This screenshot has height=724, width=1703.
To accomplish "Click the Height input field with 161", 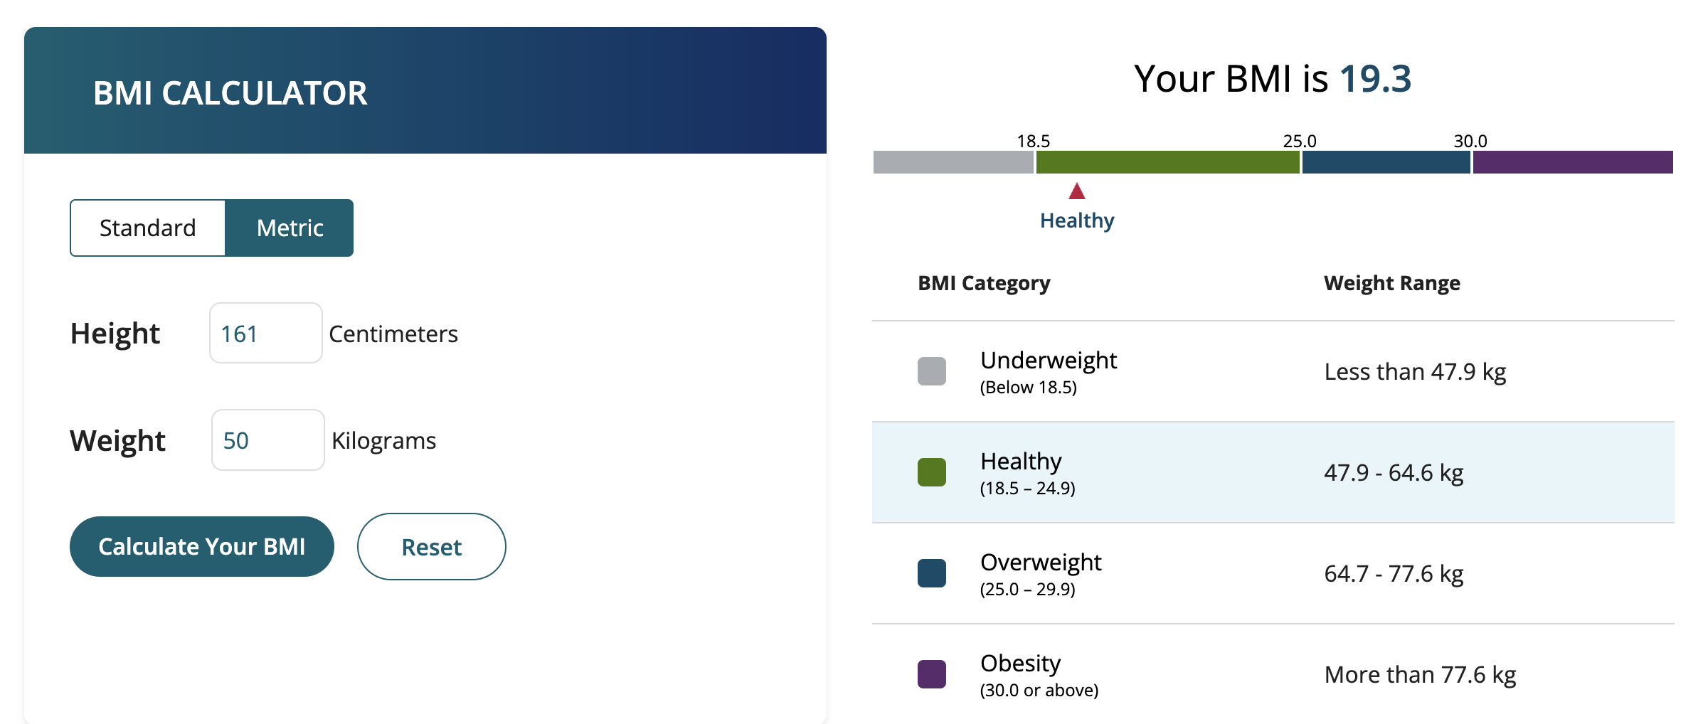I will 266,333.
